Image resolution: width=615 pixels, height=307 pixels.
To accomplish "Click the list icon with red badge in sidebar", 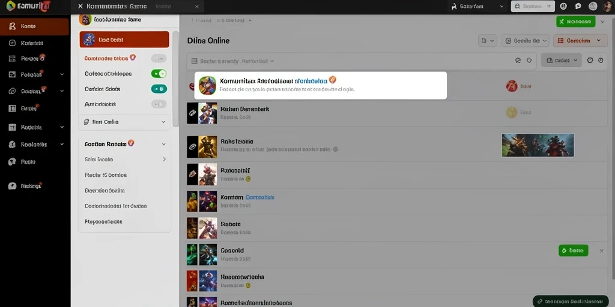I will pyautogui.click(x=12, y=58).
